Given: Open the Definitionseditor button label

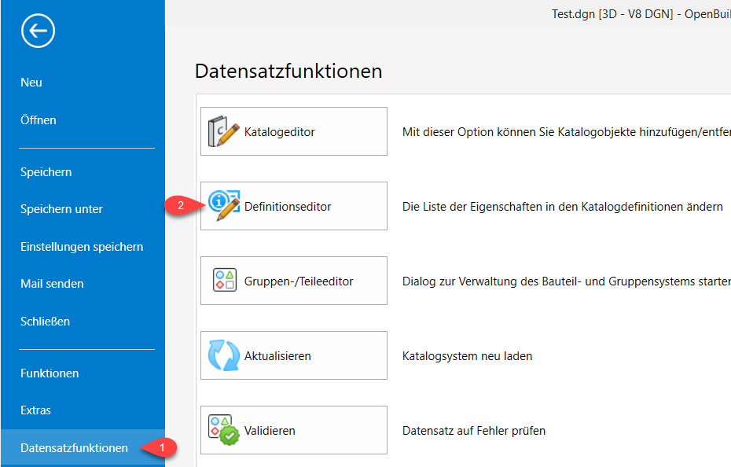Looking at the screenshot, I should (x=288, y=207).
